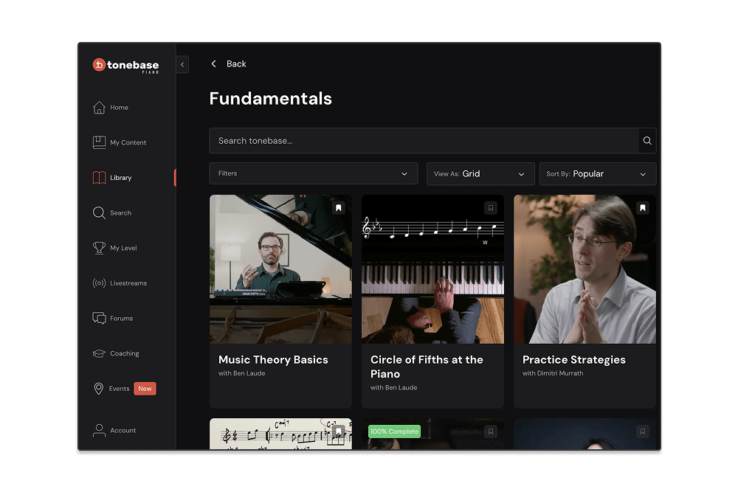Toggle bookmark on Circle of Fifths card

[x=491, y=208]
